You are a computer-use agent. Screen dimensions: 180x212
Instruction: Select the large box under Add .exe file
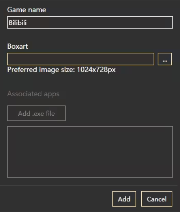tap(90, 152)
